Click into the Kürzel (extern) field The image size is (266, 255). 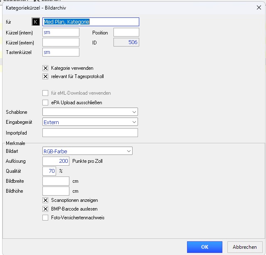[61, 42]
